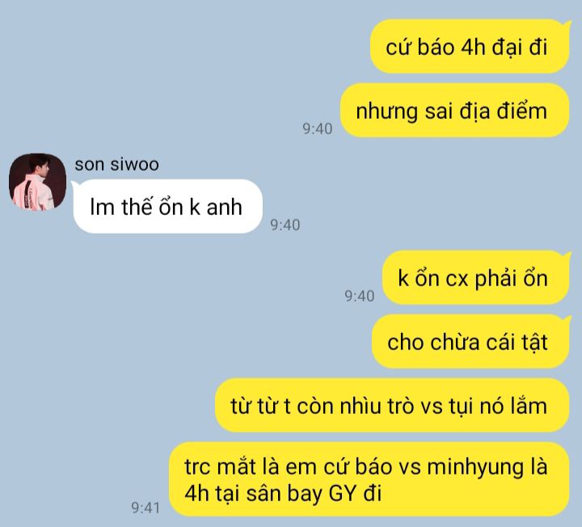Tap '4h' in the first yellow message
This screenshot has width=582, height=527.
pyautogui.click(x=473, y=47)
